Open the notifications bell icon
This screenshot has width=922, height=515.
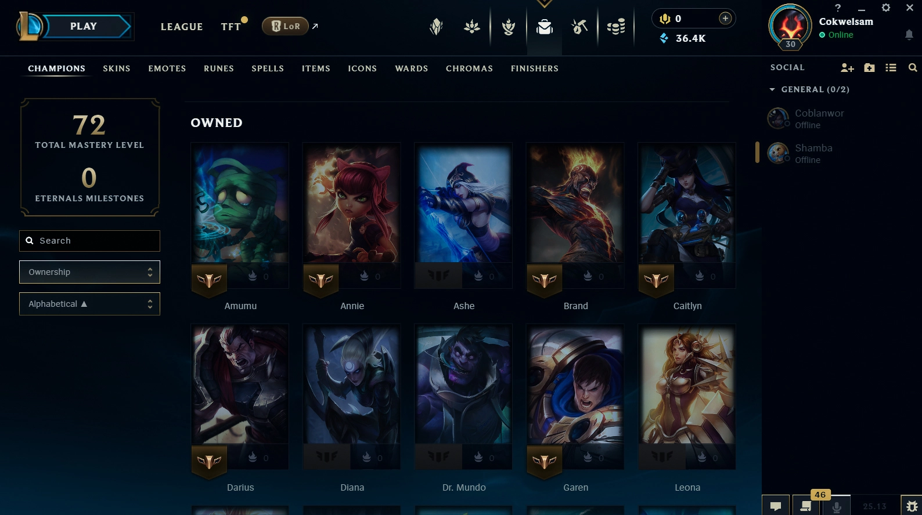tap(909, 35)
